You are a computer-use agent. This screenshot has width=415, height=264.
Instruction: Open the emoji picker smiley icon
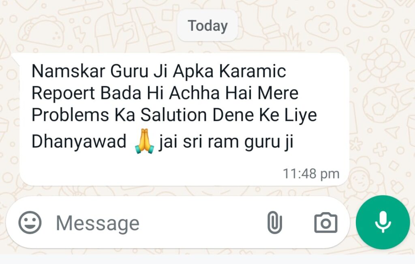click(x=30, y=222)
